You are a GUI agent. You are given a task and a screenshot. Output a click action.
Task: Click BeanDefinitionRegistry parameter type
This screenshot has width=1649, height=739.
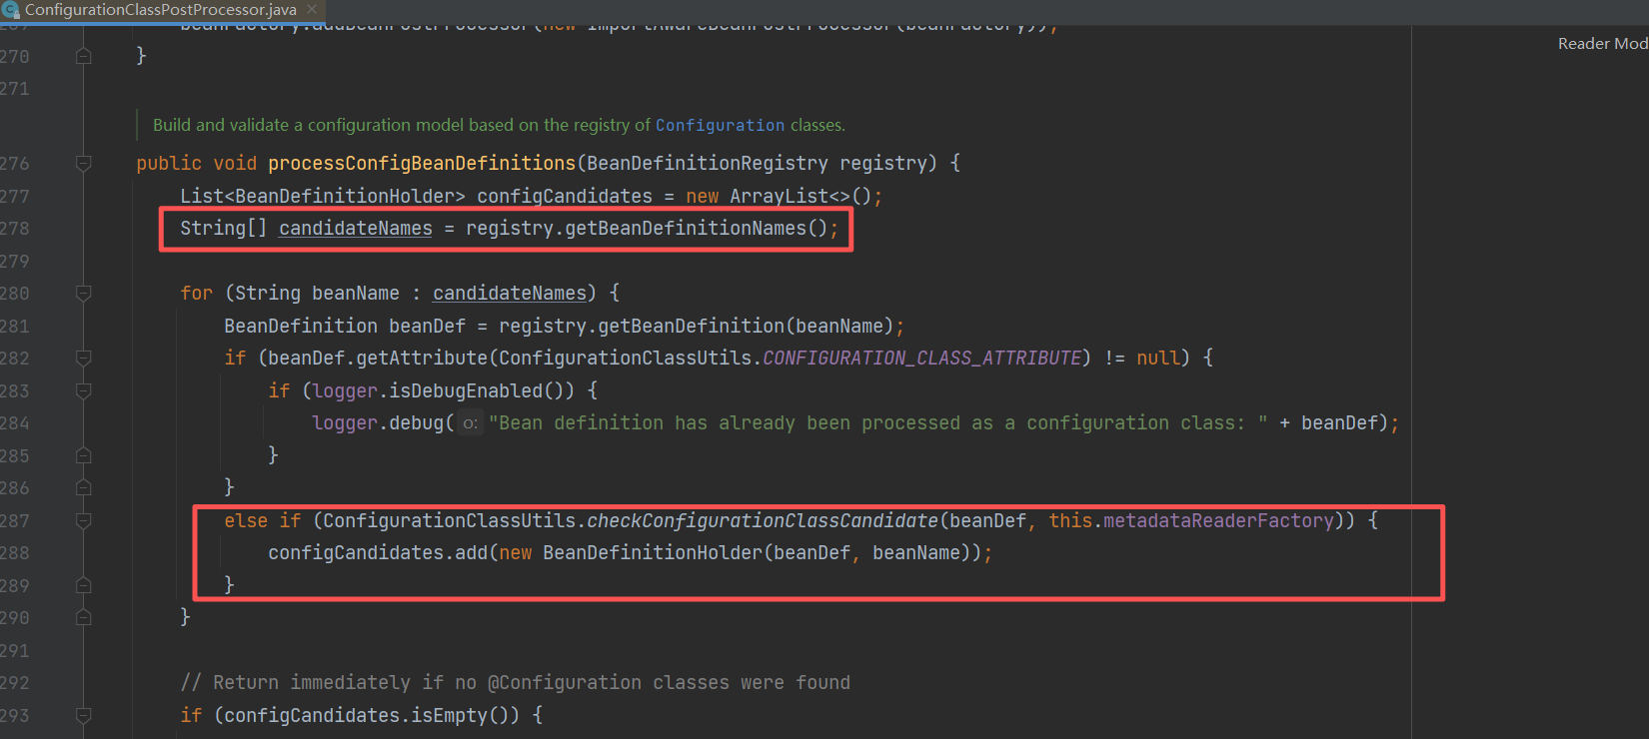(x=708, y=163)
